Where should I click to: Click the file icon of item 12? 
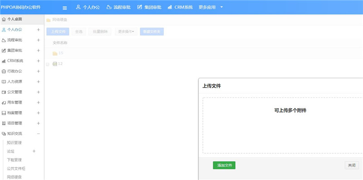click(x=55, y=64)
